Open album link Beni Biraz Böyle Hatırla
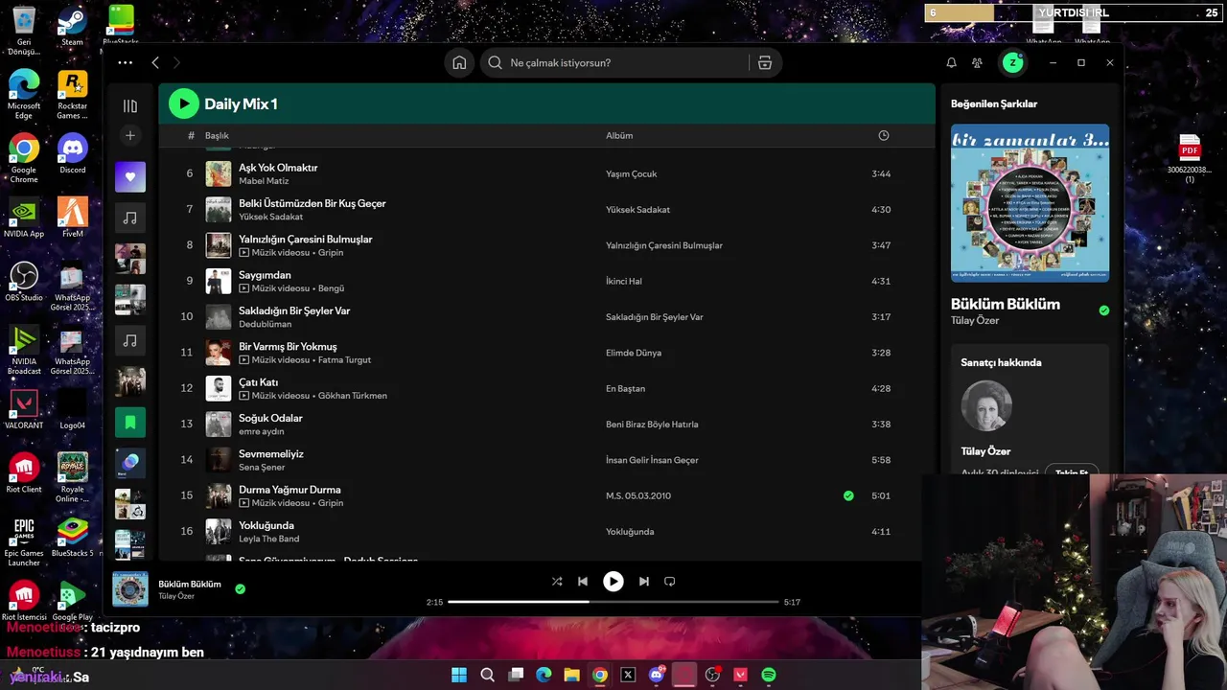Image resolution: width=1227 pixels, height=690 pixels. [652, 425]
